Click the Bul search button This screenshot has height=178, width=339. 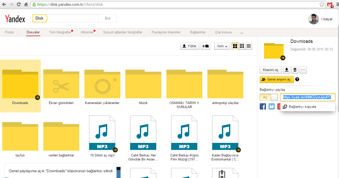coord(108,18)
